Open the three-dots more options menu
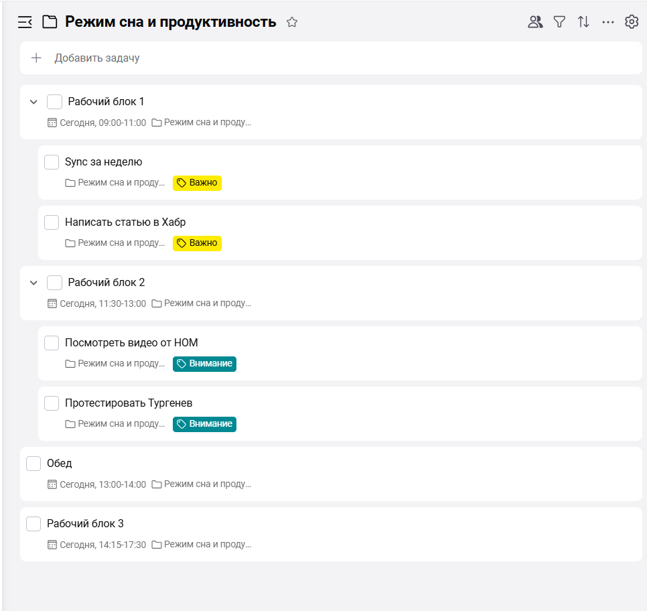Viewport: 647px width, 611px height. coord(607,22)
